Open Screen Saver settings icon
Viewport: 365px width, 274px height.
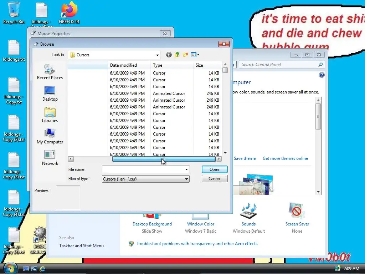point(297,211)
